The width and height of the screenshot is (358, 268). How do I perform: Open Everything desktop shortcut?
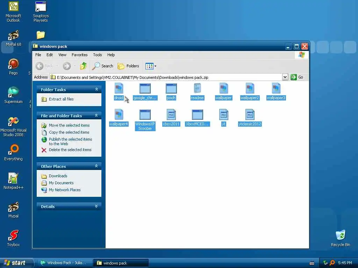pos(13,152)
